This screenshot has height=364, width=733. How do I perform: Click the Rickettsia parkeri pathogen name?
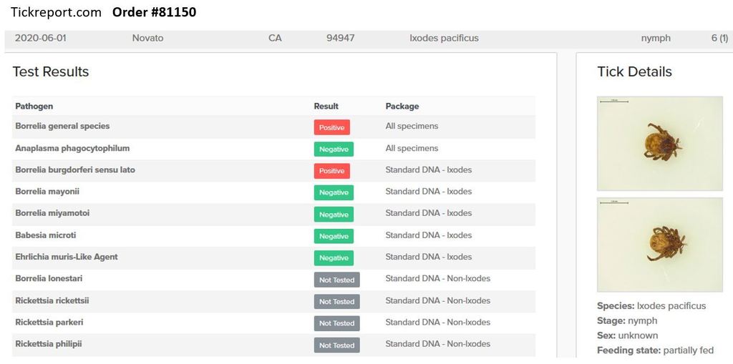click(x=49, y=322)
